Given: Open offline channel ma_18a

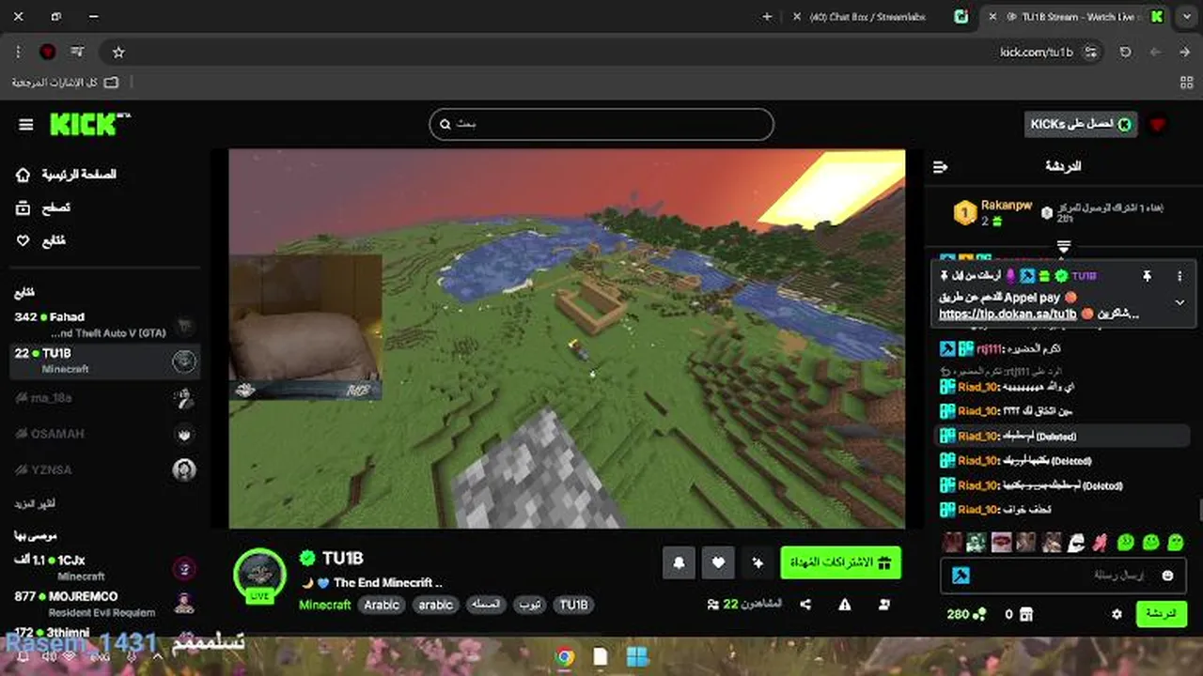Looking at the screenshot, I should pyautogui.click(x=104, y=398).
